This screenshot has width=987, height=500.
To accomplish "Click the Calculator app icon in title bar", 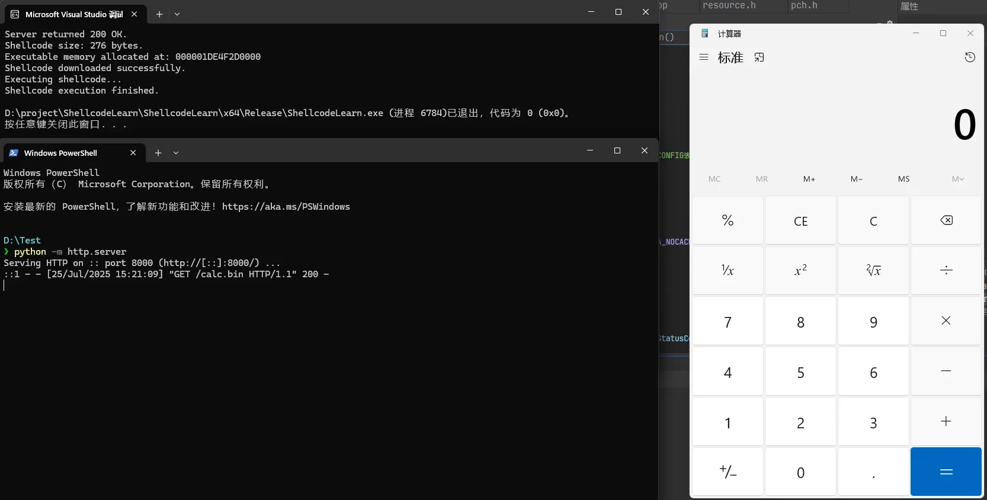I will [705, 34].
